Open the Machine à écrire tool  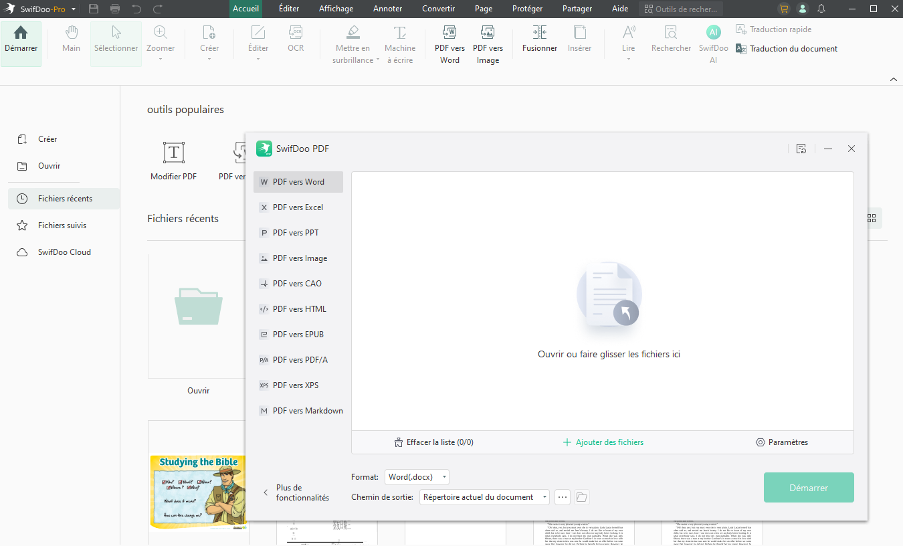[x=399, y=42]
